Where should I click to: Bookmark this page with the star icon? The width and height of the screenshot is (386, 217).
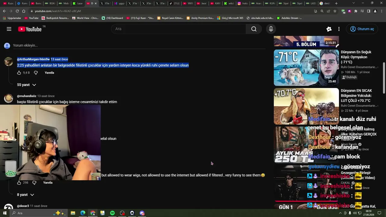tap(335, 11)
